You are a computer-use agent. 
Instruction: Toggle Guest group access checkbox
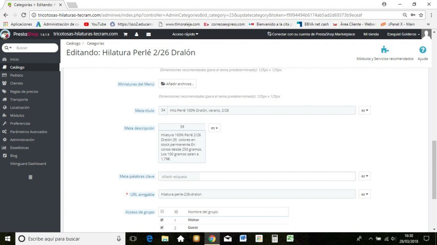tap(162, 228)
